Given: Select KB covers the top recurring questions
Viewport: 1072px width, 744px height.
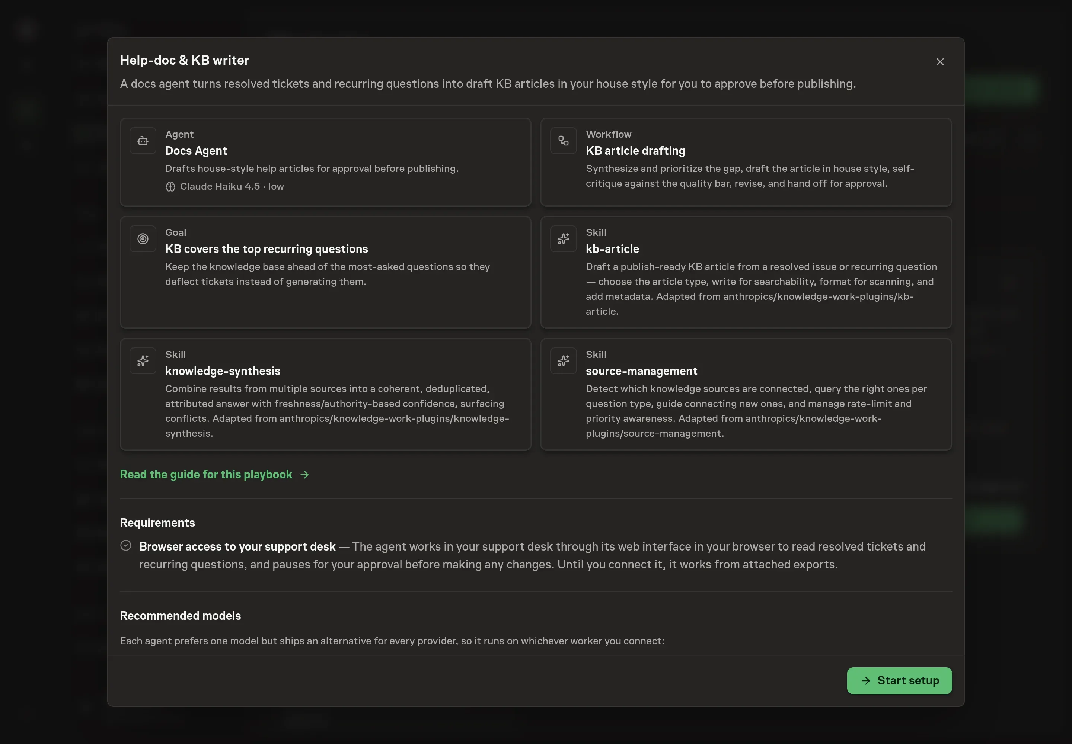Looking at the screenshot, I should 267,249.
